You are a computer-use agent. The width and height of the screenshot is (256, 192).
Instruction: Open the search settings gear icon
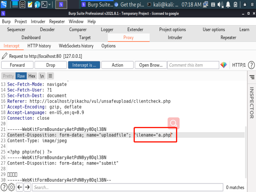pyautogui.click(x=12, y=187)
